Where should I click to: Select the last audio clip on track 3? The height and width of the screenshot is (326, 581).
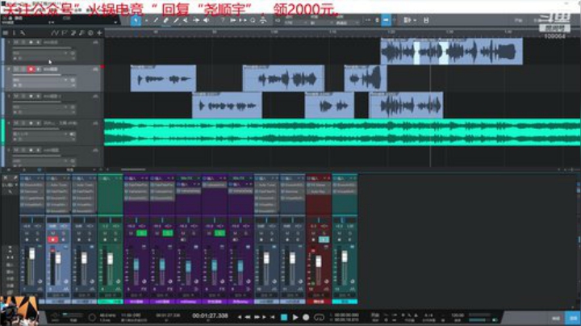click(x=406, y=105)
